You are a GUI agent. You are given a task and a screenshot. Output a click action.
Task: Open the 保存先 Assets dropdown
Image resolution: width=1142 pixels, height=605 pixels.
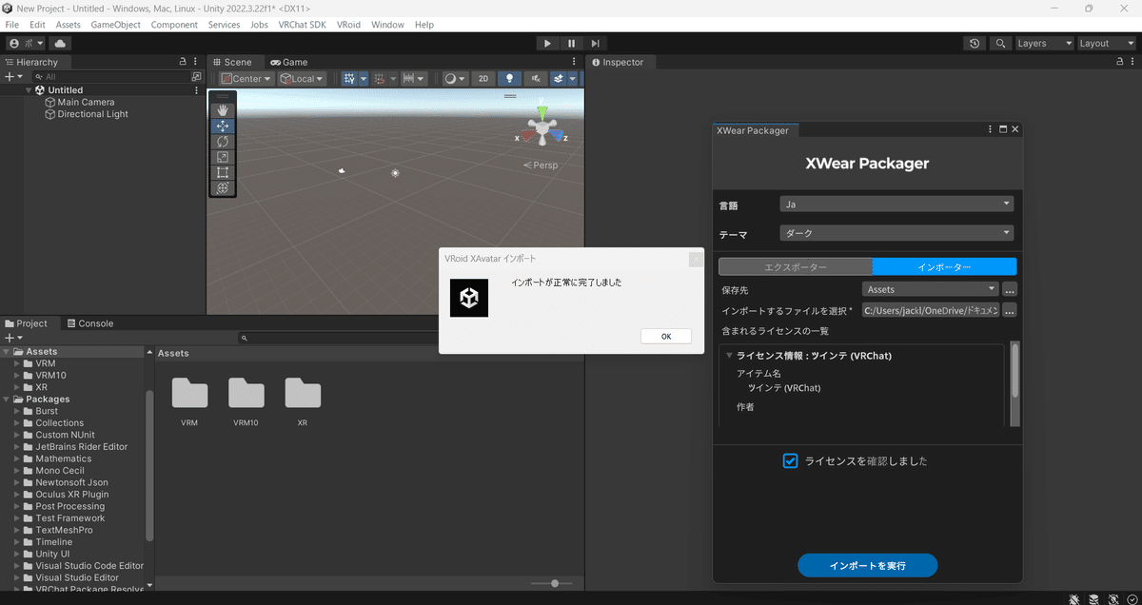[931, 289]
